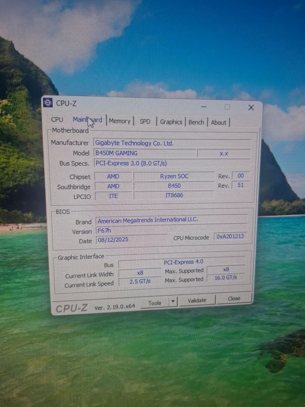
Task: Click the disabled maximize button of CPU-Z
Action: tap(227, 107)
